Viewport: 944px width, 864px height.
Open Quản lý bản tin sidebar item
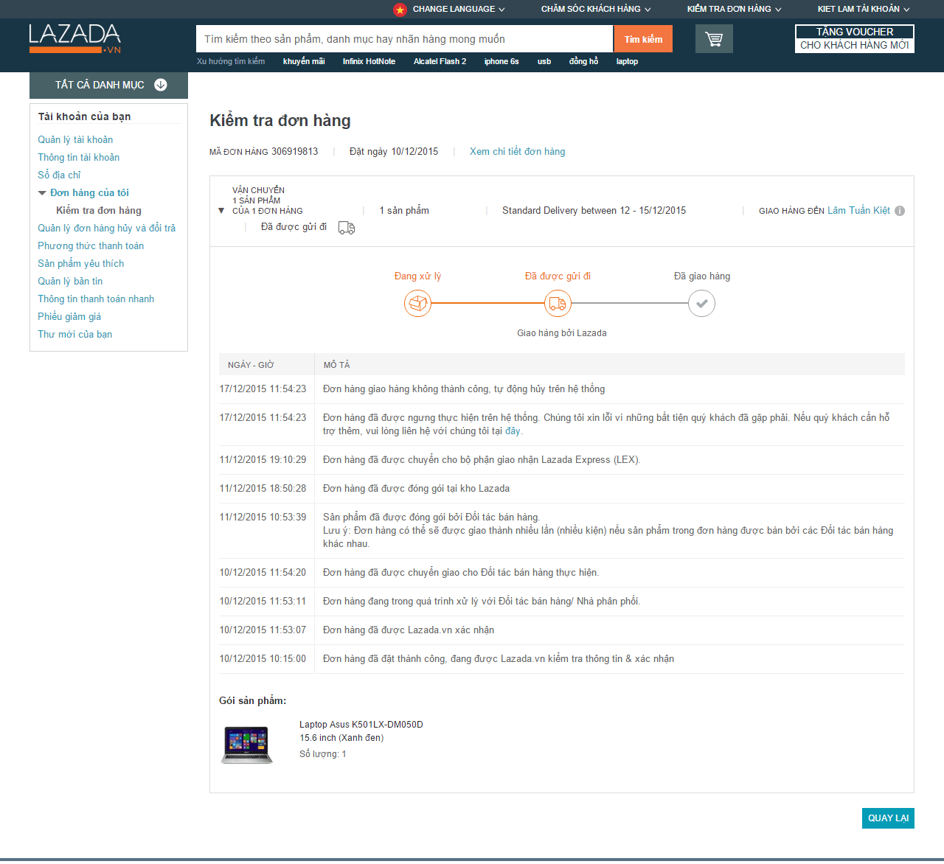[70, 282]
